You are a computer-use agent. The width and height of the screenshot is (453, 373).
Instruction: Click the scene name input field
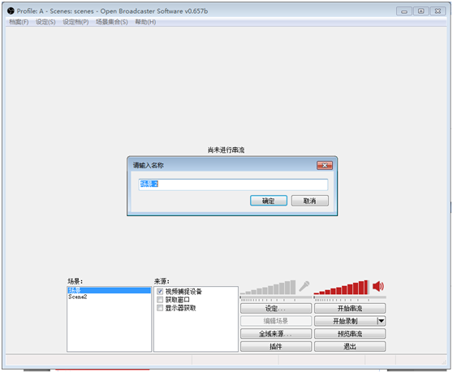[x=233, y=184]
